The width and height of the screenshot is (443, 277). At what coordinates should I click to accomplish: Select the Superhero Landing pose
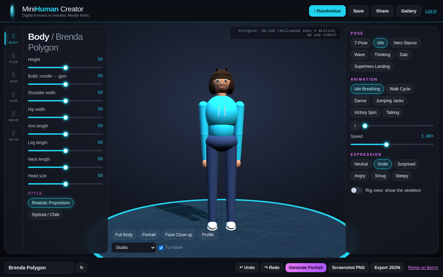coord(372,66)
